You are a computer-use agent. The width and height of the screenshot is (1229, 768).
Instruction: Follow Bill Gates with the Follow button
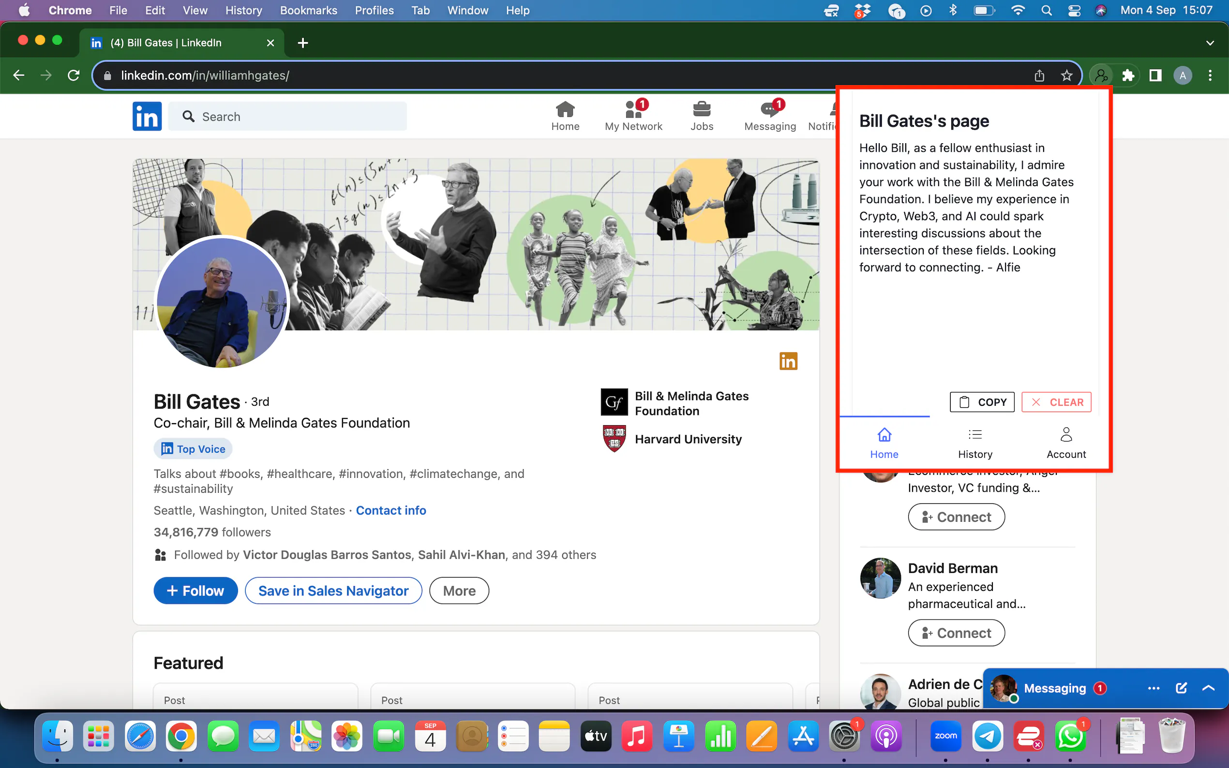195,591
